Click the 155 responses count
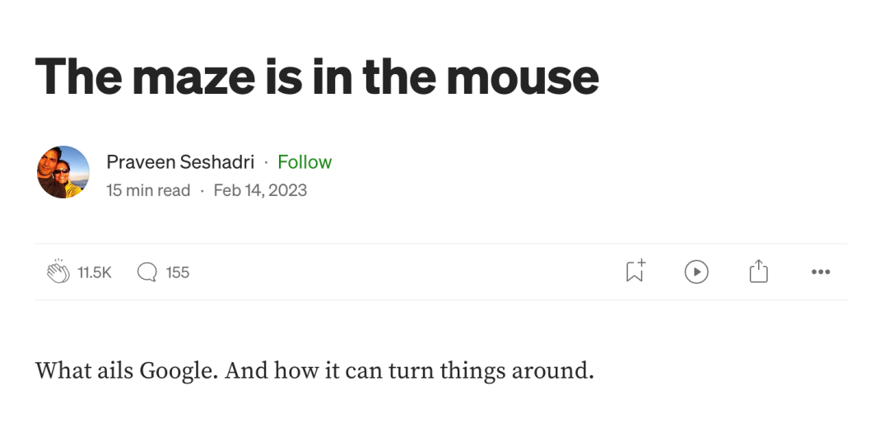The image size is (889, 423). [x=178, y=272]
